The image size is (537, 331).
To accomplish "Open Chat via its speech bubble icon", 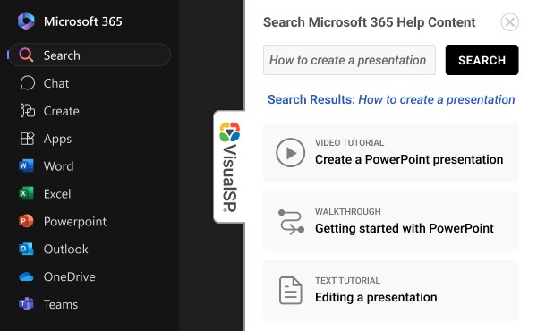I will coord(27,83).
